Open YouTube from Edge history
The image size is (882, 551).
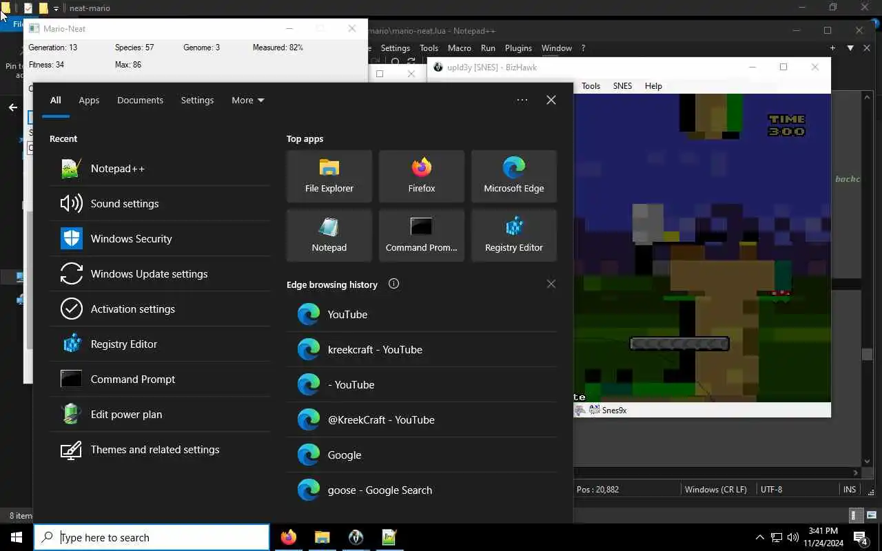422,314
